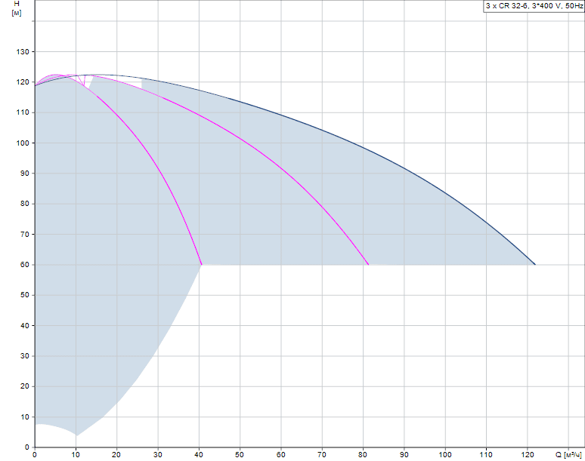Image resolution: width=585 pixels, height=461 pixels.
Task: Click the dark blue three-pump curve endpoint at 60 m
Action: coord(535,264)
